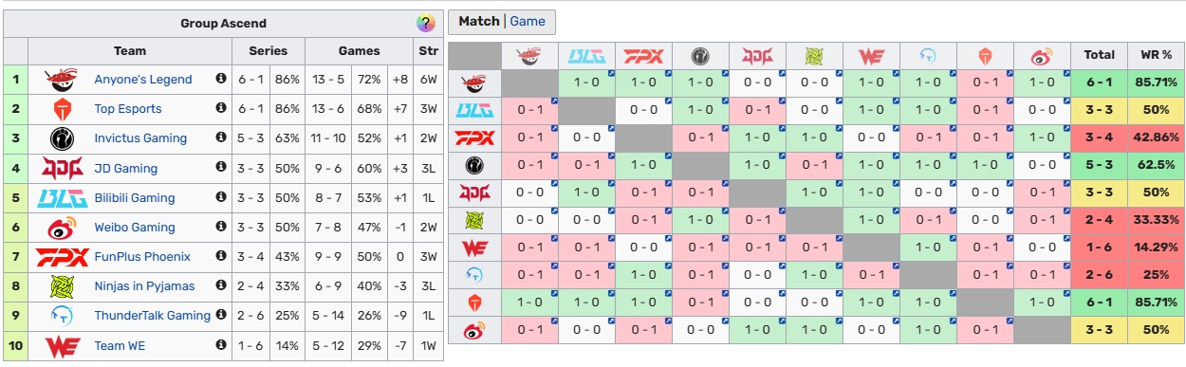
Task: Click the WR % column header
Action: (1155, 55)
